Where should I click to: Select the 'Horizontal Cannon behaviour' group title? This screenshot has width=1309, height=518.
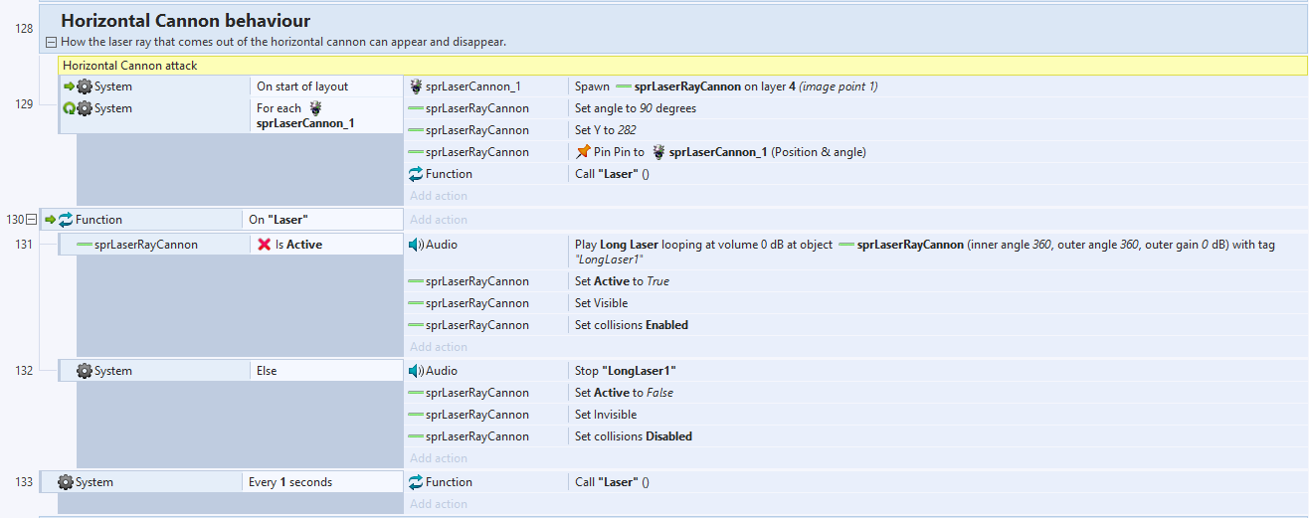[186, 20]
